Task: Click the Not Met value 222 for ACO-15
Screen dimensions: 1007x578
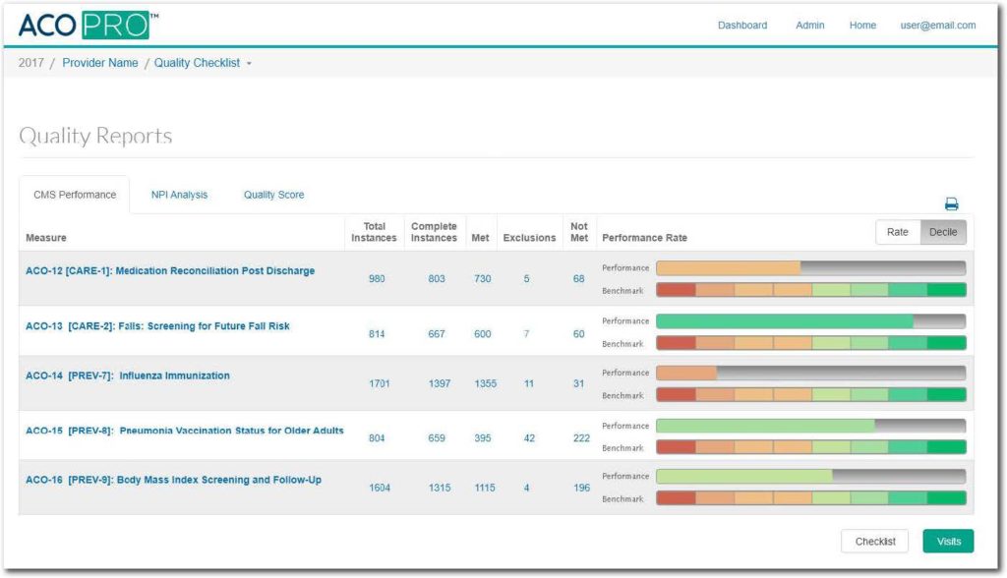Action: click(x=581, y=438)
